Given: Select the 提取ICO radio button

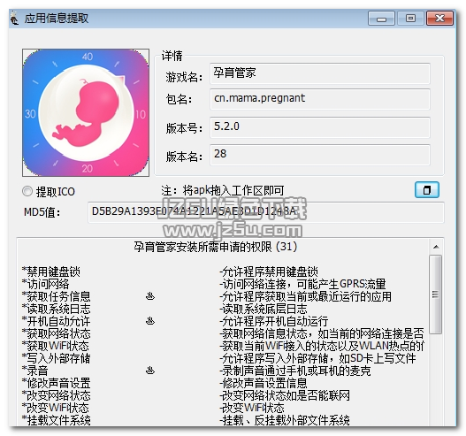Looking at the screenshot, I should 27,191.
